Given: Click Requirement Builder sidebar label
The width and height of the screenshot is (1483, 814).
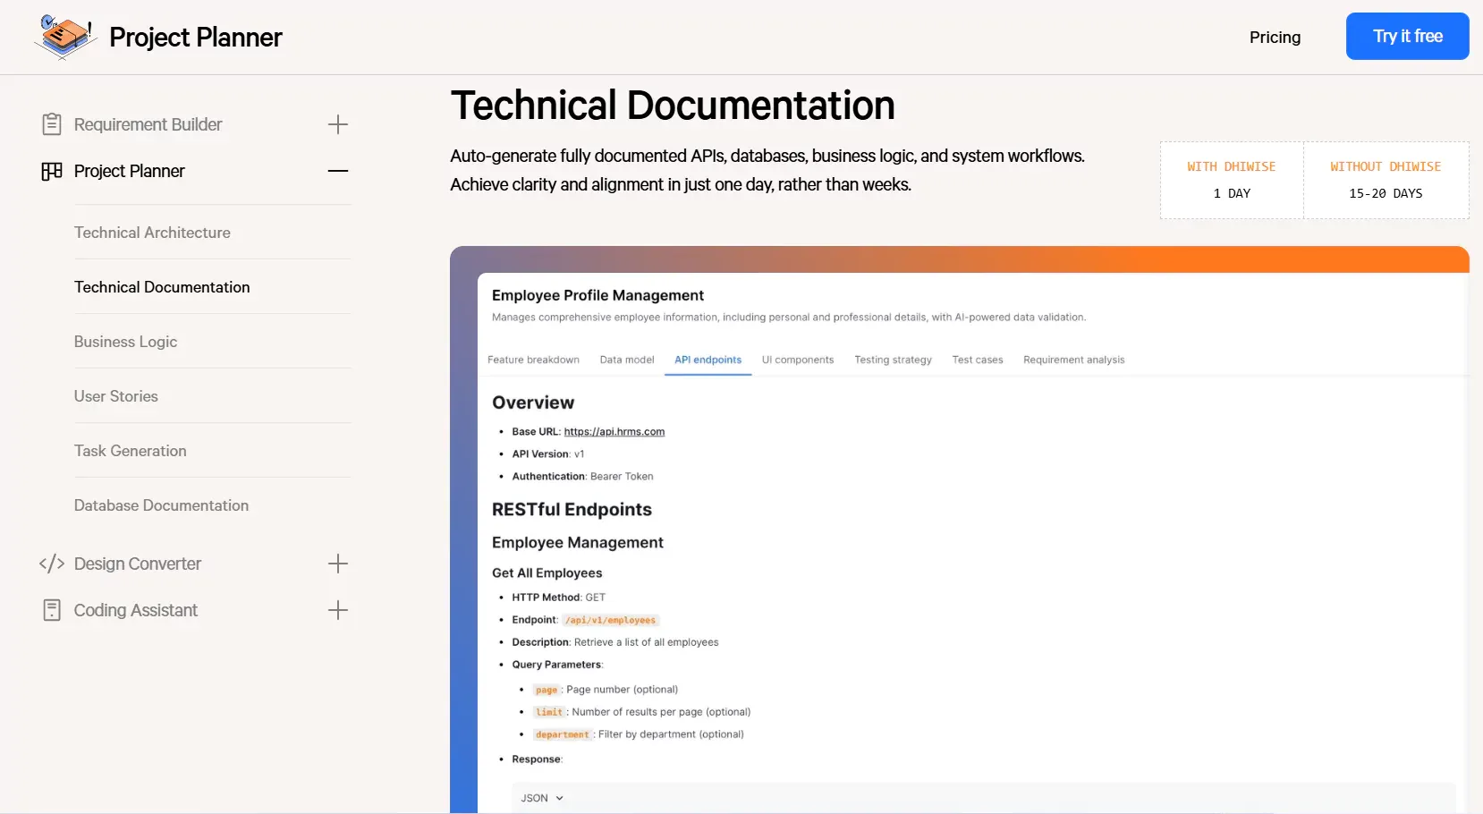Looking at the screenshot, I should (x=148, y=124).
